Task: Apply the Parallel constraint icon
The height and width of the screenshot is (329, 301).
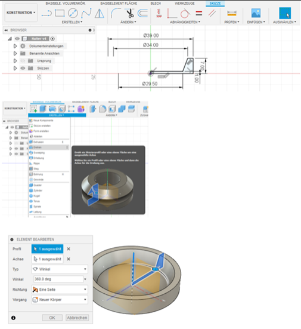Action: pos(212,13)
